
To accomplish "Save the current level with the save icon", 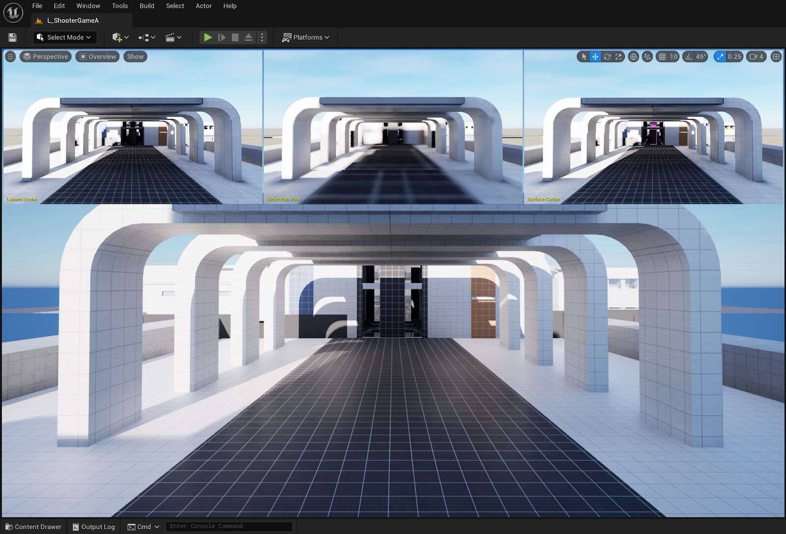I will pyautogui.click(x=12, y=37).
